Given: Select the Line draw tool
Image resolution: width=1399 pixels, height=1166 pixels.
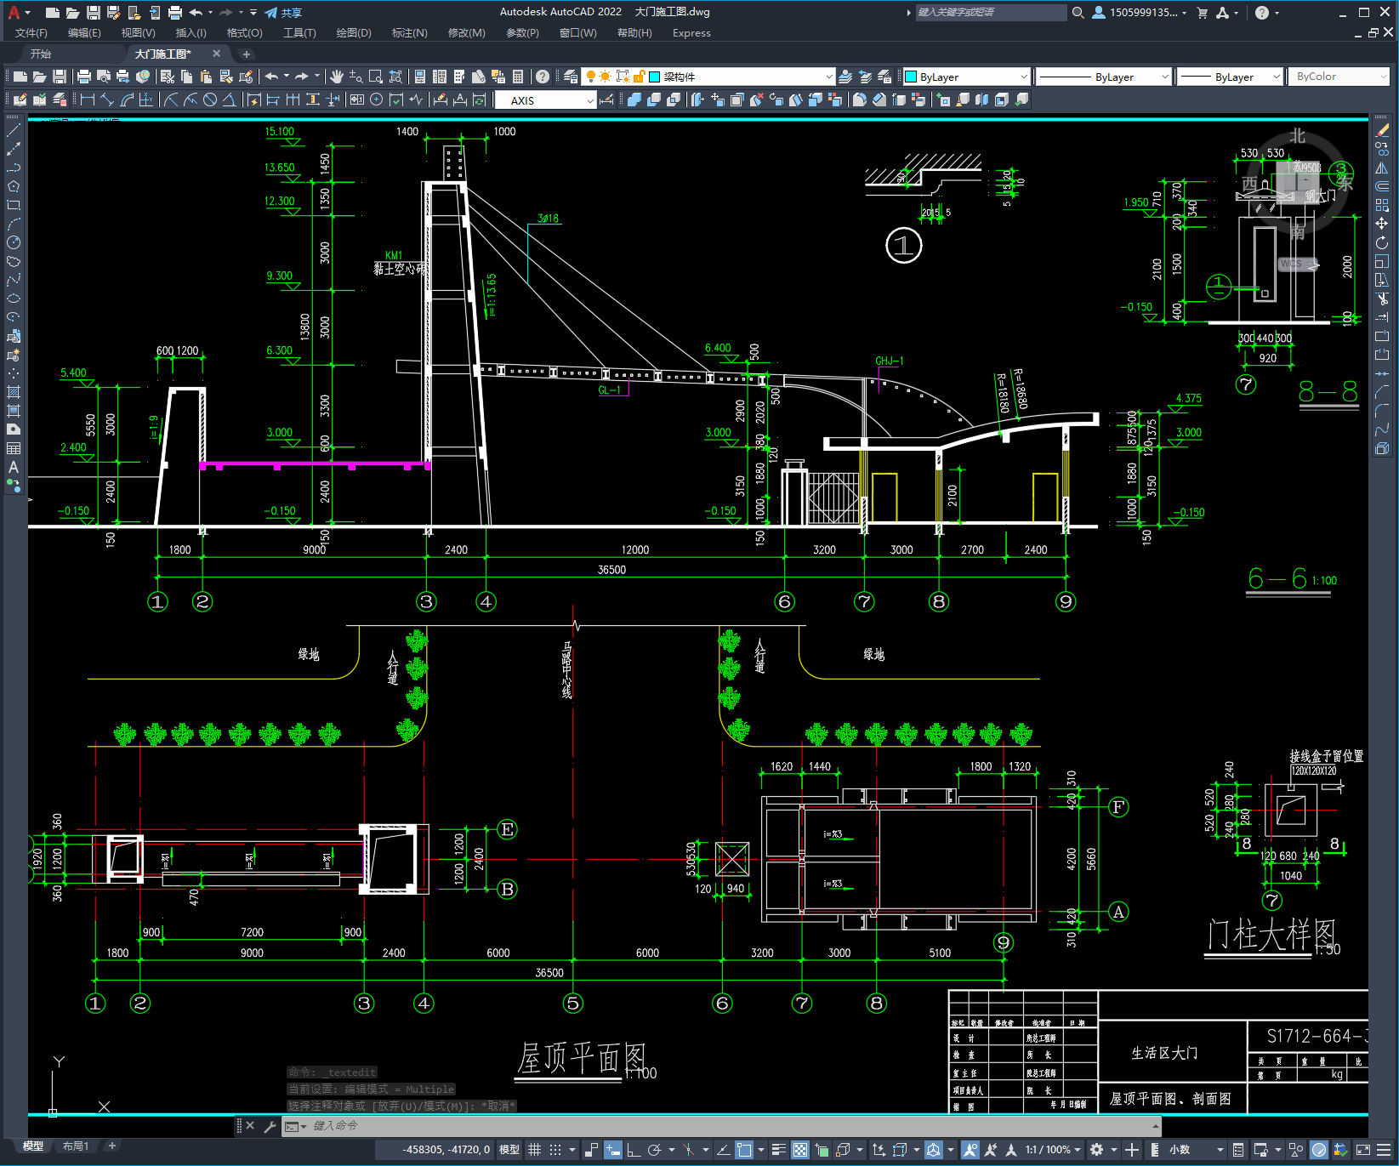Looking at the screenshot, I should tap(13, 130).
